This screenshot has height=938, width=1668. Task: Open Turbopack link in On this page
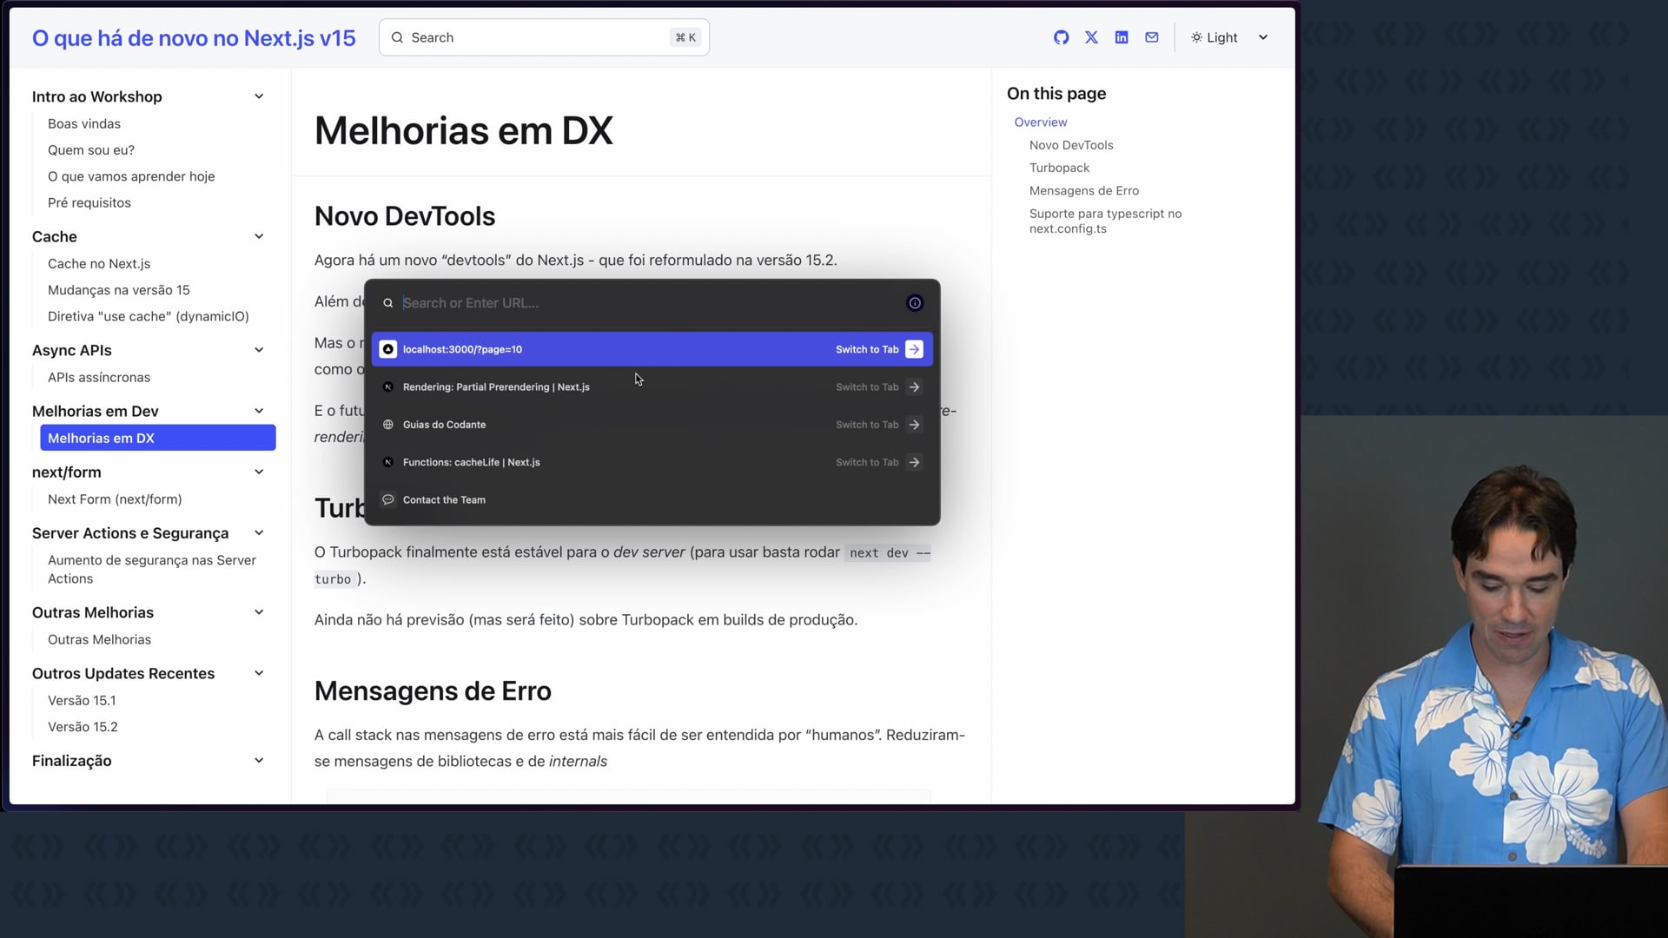tap(1059, 168)
